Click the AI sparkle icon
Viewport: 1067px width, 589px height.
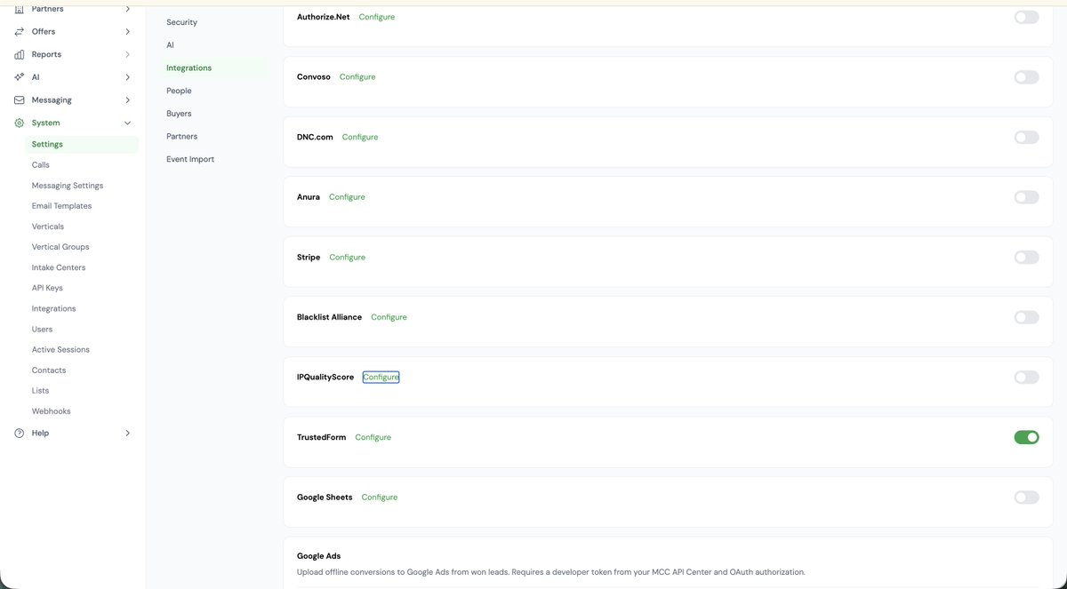[x=20, y=77]
